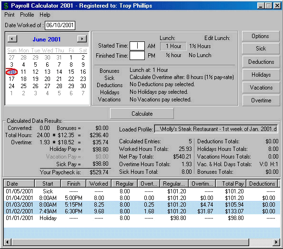Select the 1 Hour lunch option
This screenshot has width=283, height=249.
173,46
